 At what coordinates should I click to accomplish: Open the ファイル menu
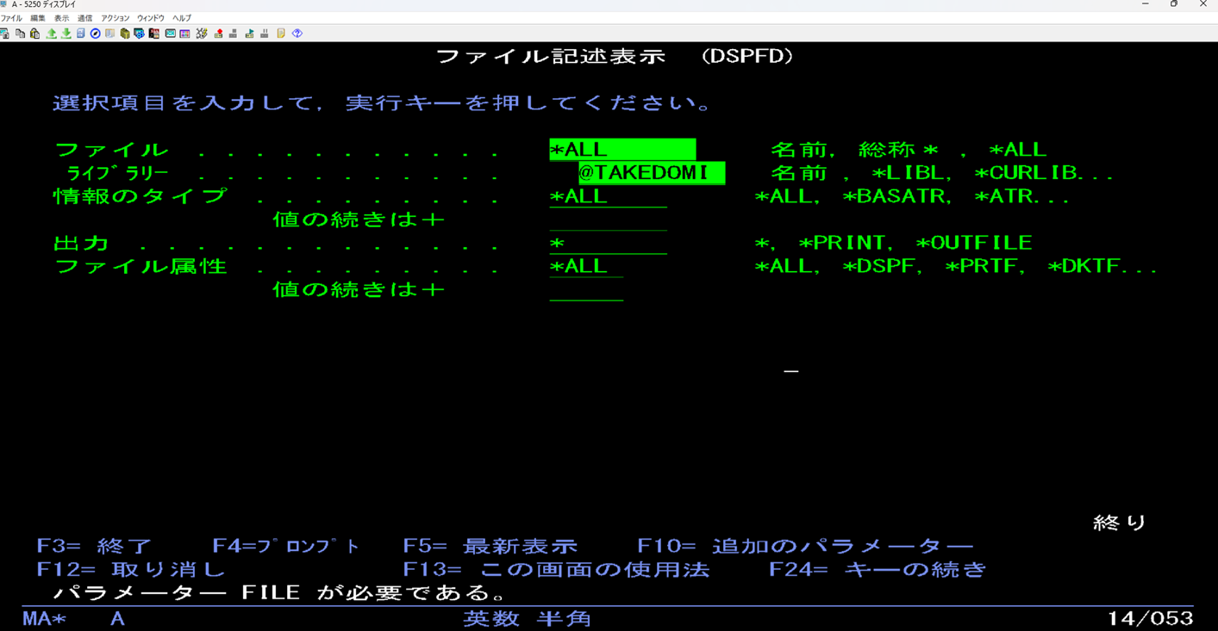pyautogui.click(x=11, y=18)
